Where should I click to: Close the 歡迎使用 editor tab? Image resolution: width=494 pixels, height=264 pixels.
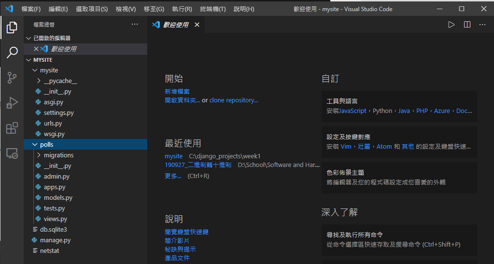coord(197,25)
